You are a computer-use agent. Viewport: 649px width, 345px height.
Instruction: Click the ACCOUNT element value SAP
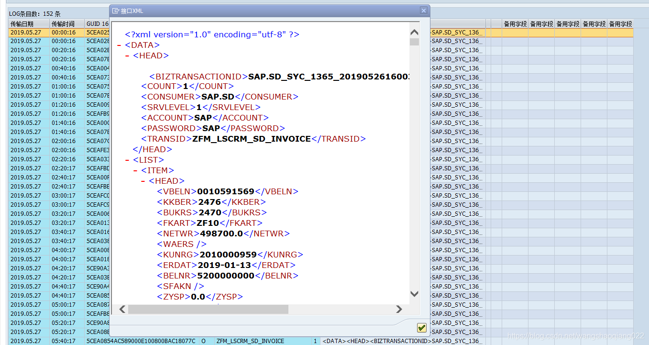click(x=203, y=118)
